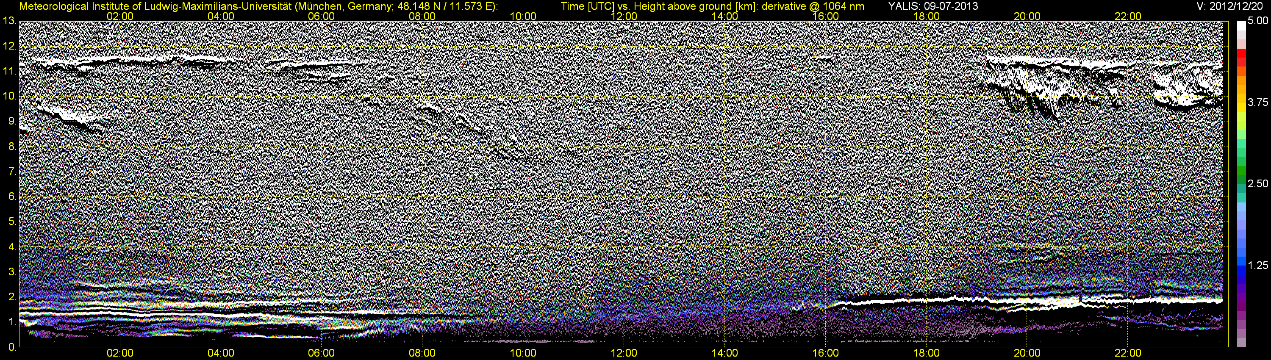Click the 10:00 label on the upper time axis
This screenshot has height=360, width=1271.
pos(523,16)
